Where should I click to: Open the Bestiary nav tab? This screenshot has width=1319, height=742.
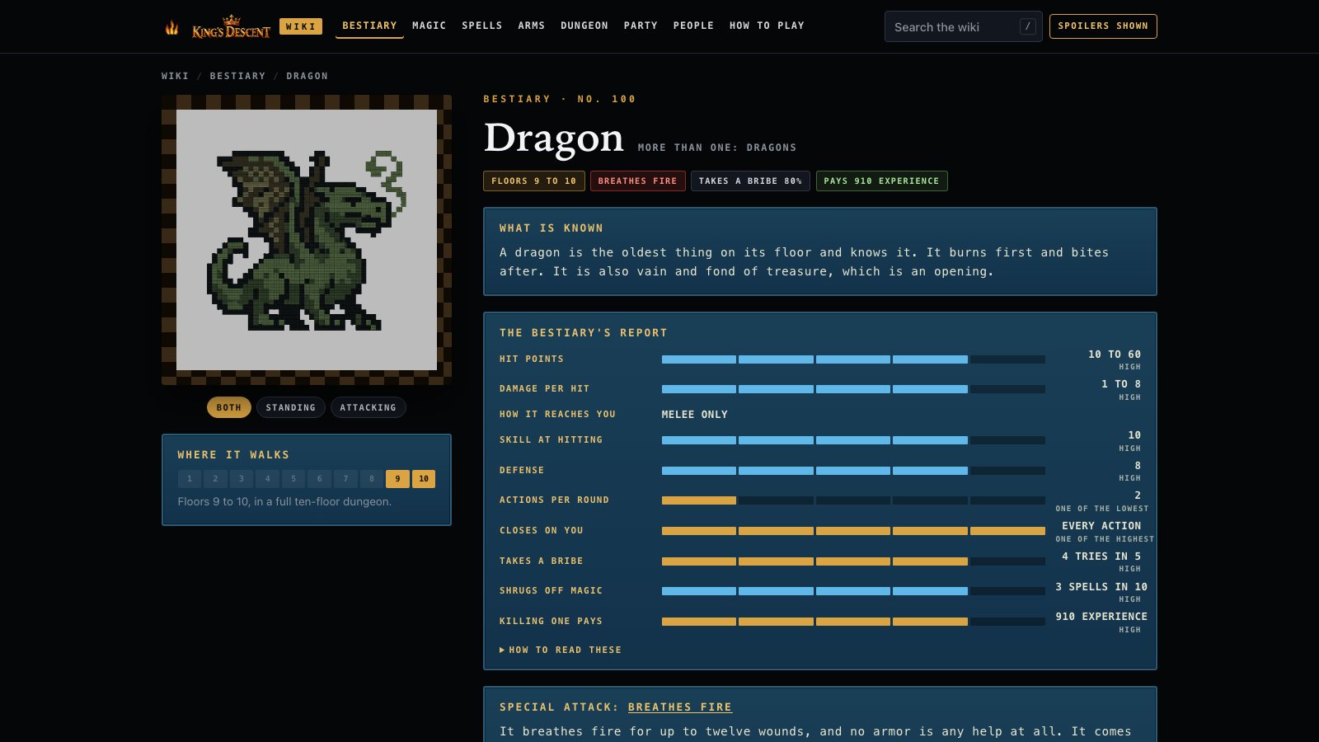click(x=369, y=26)
